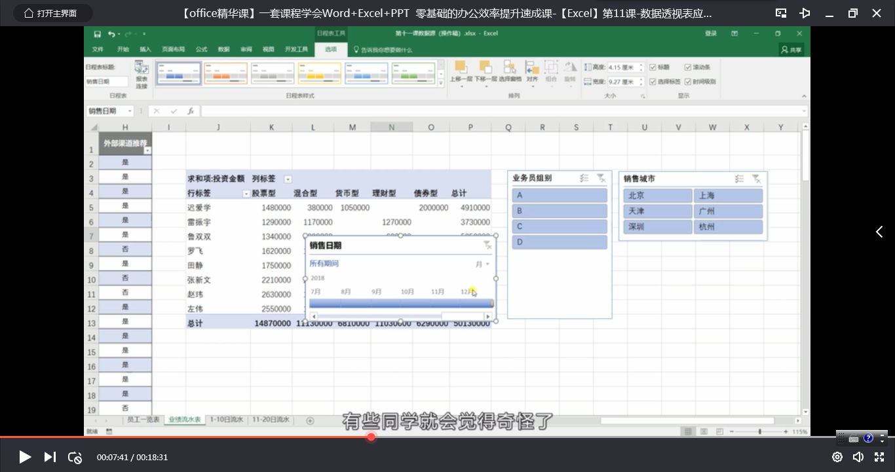Clear filter in 业务员组别 slicer
The image size is (895, 472).
tap(601, 179)
